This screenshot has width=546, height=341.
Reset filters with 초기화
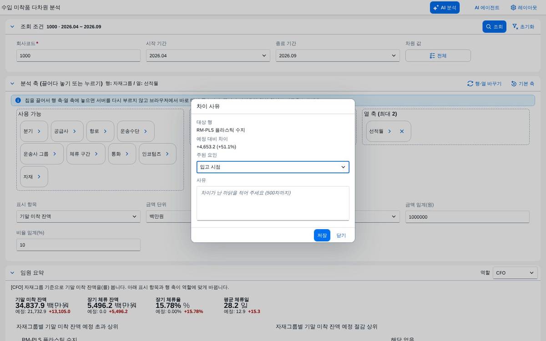coord(523,27)
